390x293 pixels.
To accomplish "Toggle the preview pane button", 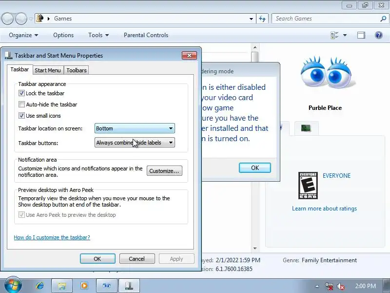I will [x=361, y=35].
